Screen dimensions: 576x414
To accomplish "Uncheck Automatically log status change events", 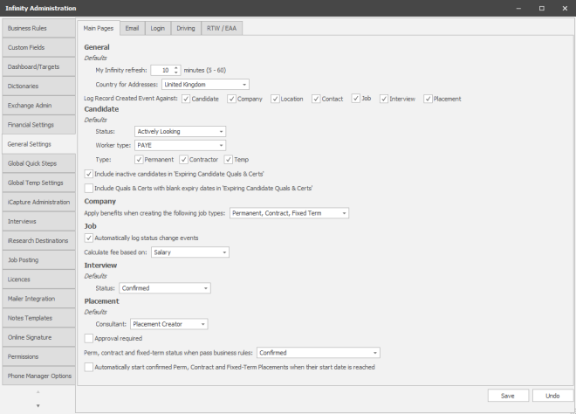I will 88,238.
